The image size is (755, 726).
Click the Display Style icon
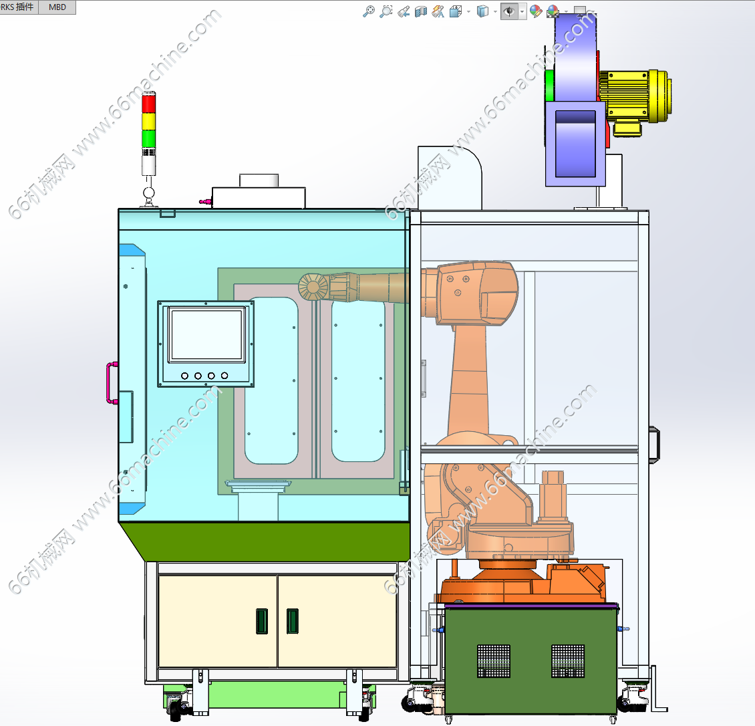(x=482, y=11)
